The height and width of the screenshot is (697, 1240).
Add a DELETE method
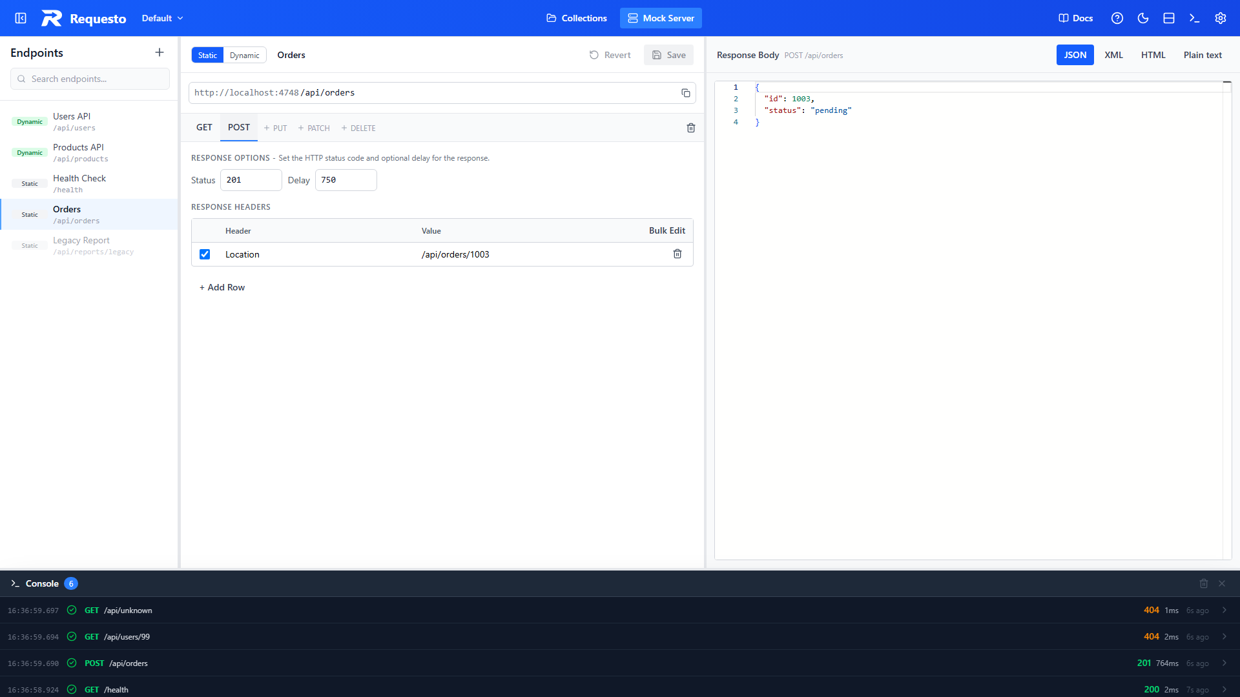click(x=358, y=128)
